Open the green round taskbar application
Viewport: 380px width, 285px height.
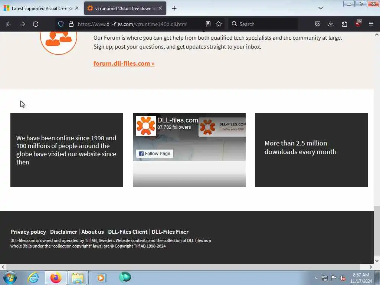tap(125, 277)
